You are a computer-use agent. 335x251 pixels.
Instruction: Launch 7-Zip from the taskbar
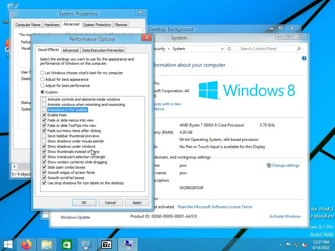pyautogui.click(x=106, y=244)
